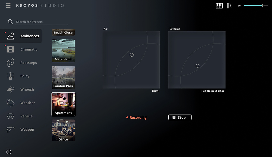Click the keyboard piano icon

point(219,6)
